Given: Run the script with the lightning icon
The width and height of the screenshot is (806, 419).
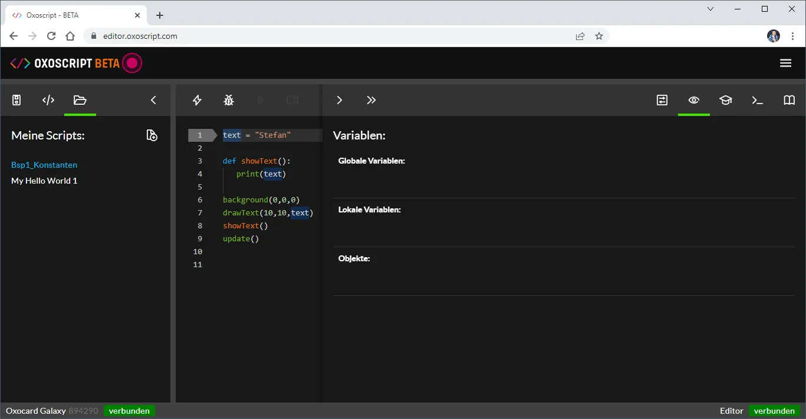Looking at the screenshot, I should coord(198,100).
